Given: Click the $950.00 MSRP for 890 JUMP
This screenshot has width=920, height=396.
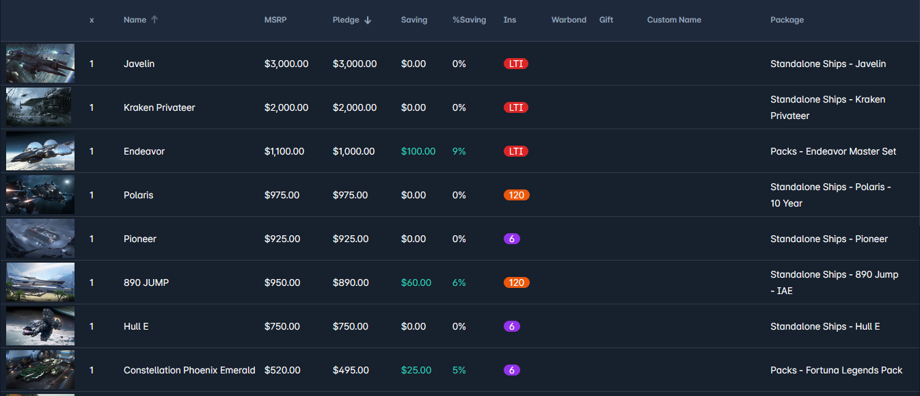Looking at the screenshot, I should pyautogui.click(x=282, y=282).
